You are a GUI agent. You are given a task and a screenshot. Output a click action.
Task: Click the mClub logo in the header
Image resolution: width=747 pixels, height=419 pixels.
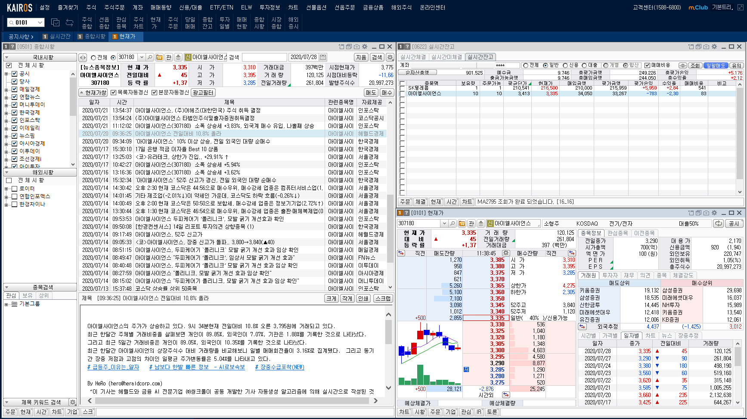[x=698, y=7]
